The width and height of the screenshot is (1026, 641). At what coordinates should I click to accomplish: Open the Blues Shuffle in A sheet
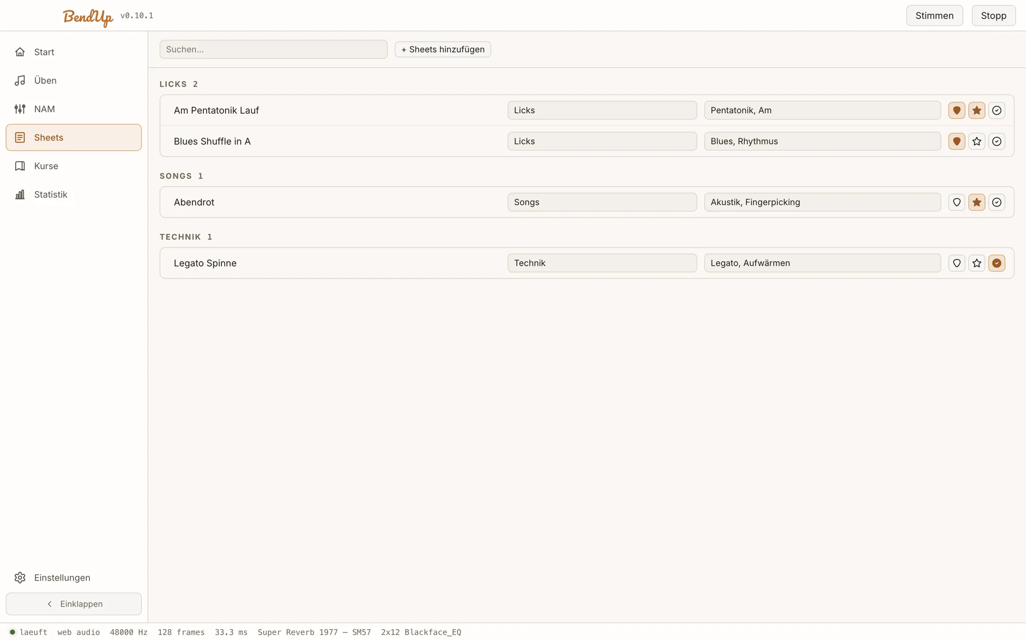(x=212, y=141)
